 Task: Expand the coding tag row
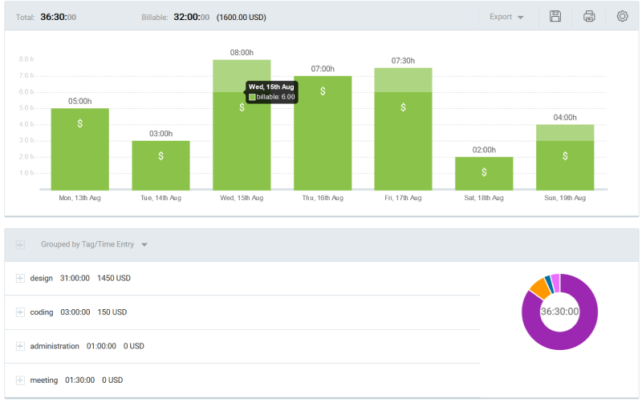[x=20, y=312]
